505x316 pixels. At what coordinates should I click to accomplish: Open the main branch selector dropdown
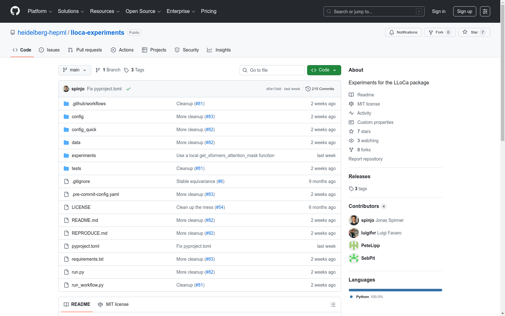[x=75, y=70]
